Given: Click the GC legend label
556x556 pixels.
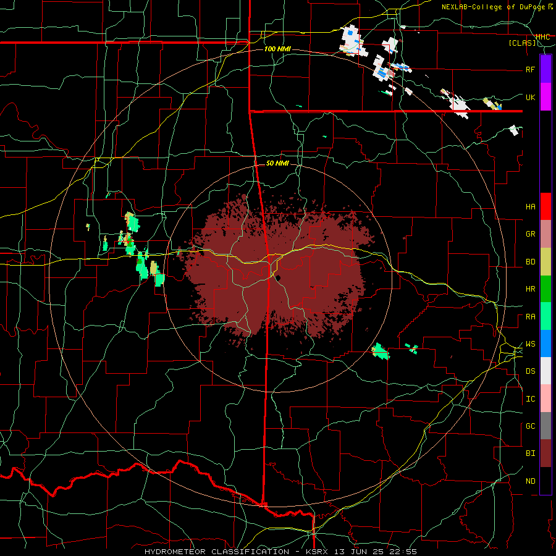Looking at the screenshot, I should [530, 426].
